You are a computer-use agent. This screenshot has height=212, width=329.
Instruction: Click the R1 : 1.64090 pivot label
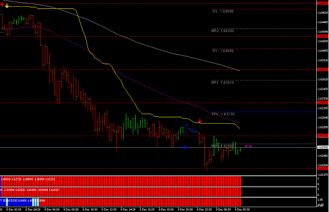[223, 51]
